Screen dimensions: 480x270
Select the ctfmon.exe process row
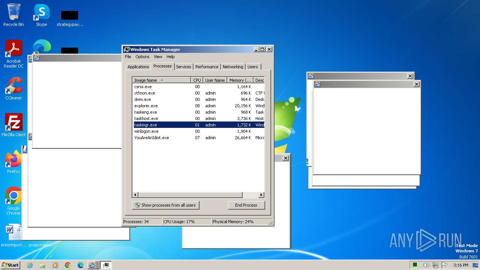198,93
